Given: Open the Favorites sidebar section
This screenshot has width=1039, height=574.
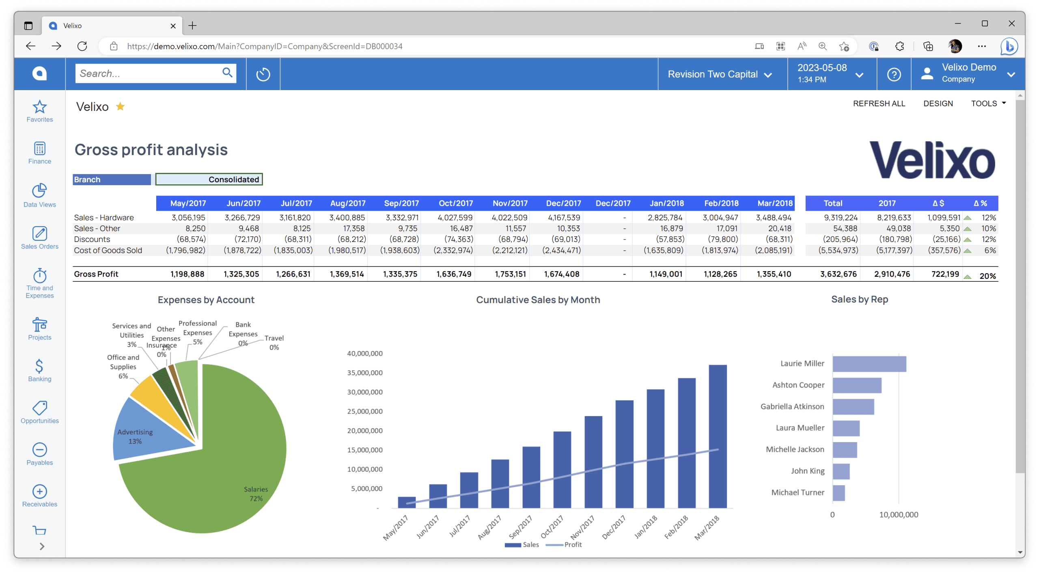Looking at the screenshot, I should (39, 111).
